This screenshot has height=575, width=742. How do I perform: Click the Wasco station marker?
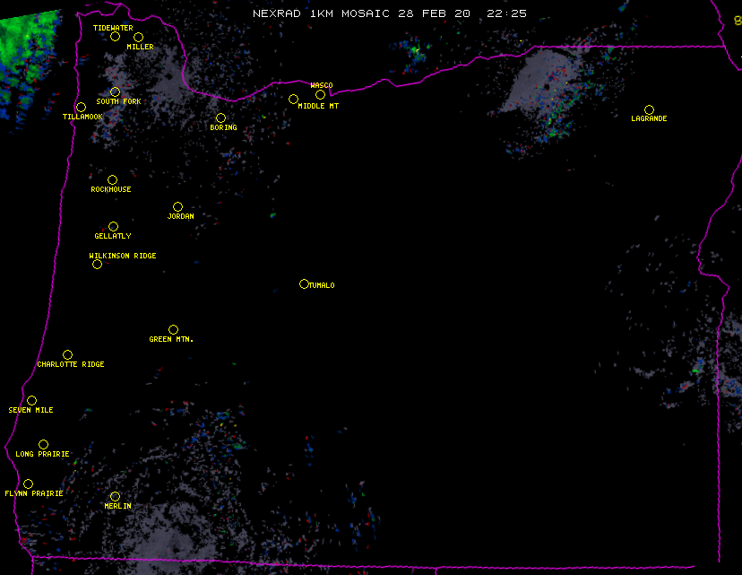[320, 95]
